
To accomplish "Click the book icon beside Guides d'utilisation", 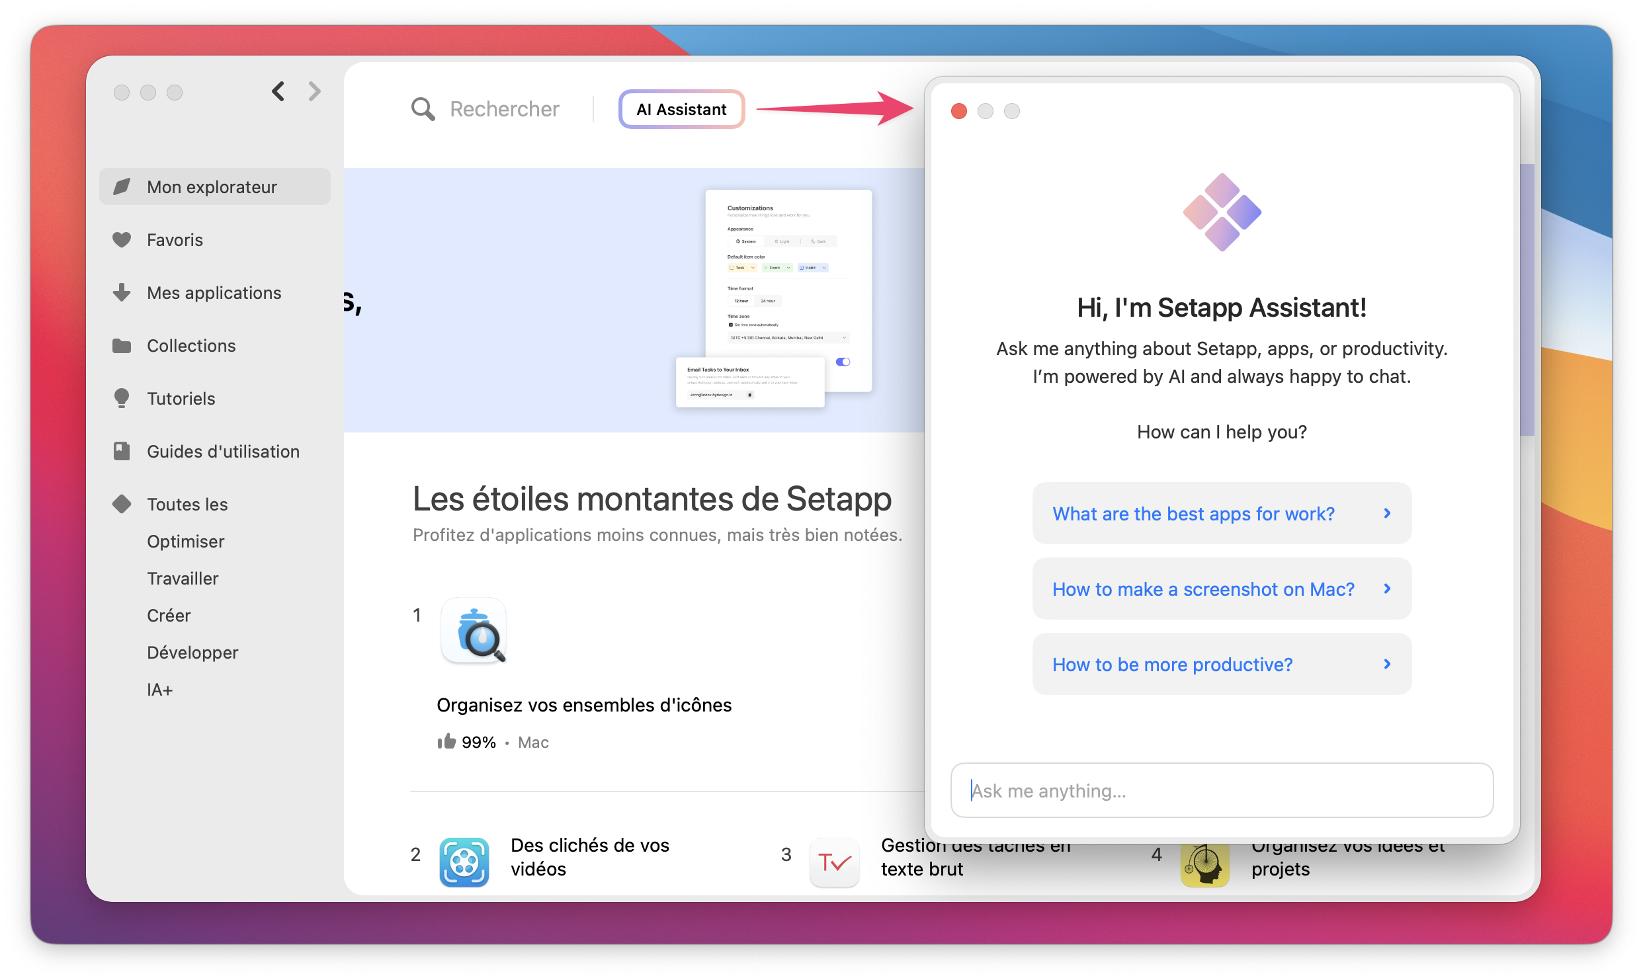I will click(x=122, y=451).
